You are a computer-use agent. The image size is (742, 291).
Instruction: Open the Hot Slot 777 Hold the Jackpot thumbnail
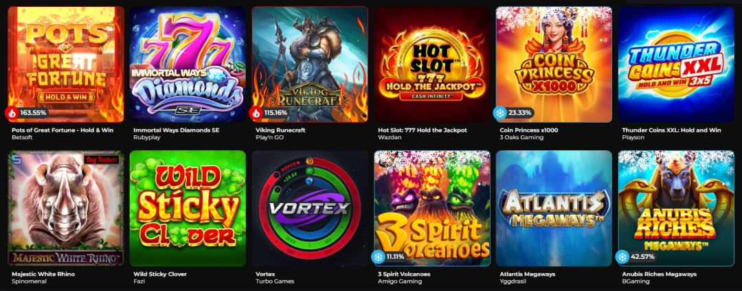click(x=432, y=65)
